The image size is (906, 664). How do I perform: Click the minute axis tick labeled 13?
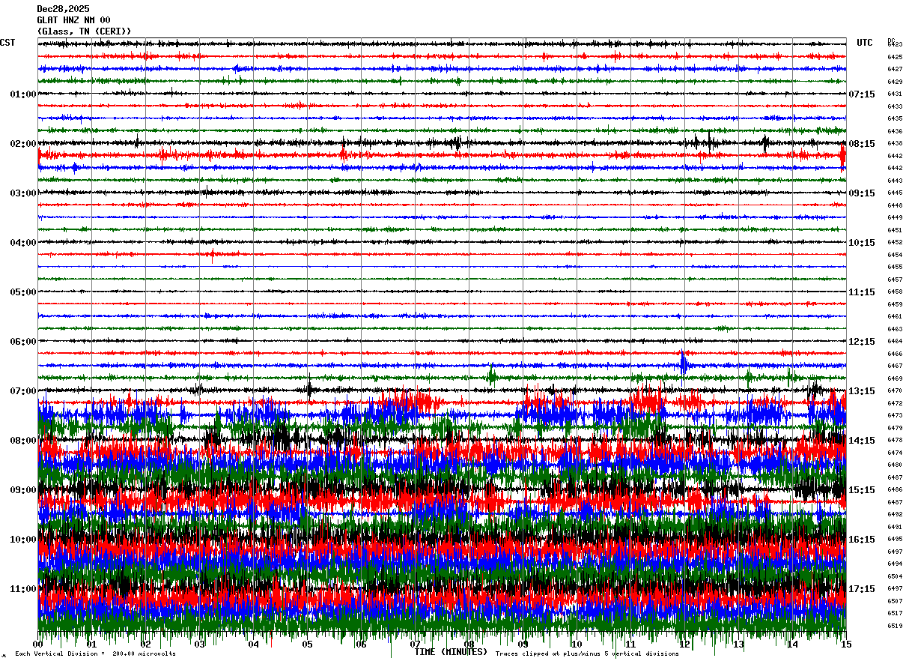coord(738,645)
